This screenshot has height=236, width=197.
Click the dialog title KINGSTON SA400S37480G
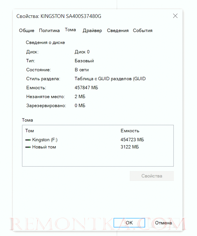pyautogui.click(x=59, y=16)
